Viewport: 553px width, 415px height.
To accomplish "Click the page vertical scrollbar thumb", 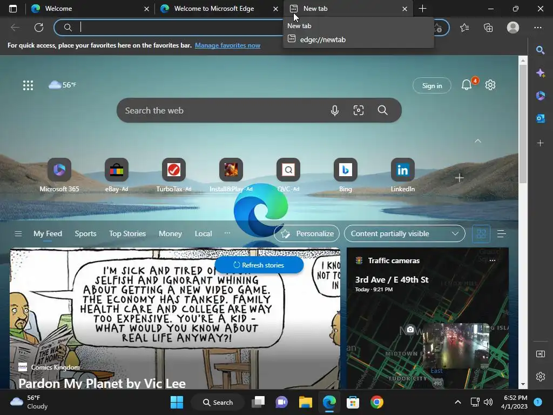I will (523, 124).
